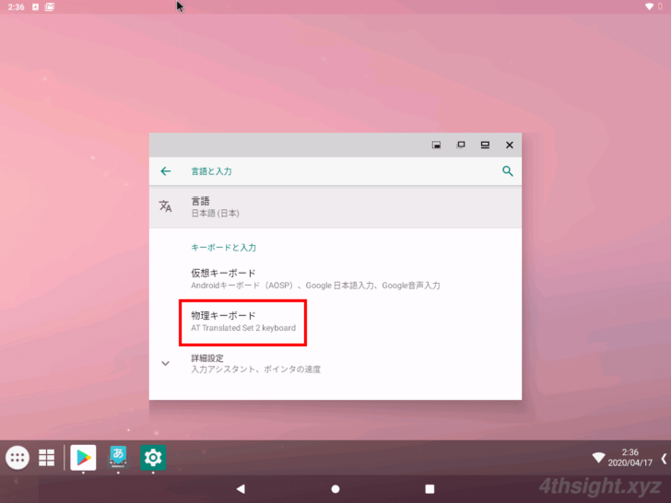Click the grid tiles icon in taskbar
This screenshot has width=671, height=503.
47,458
